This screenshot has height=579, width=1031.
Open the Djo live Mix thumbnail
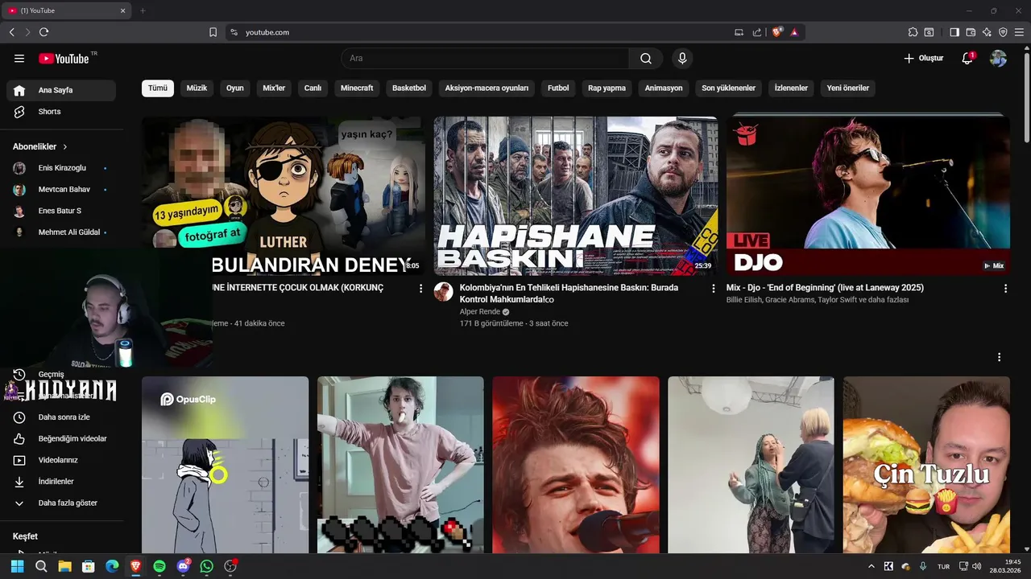pyautogui.click(x=867, y=196)
